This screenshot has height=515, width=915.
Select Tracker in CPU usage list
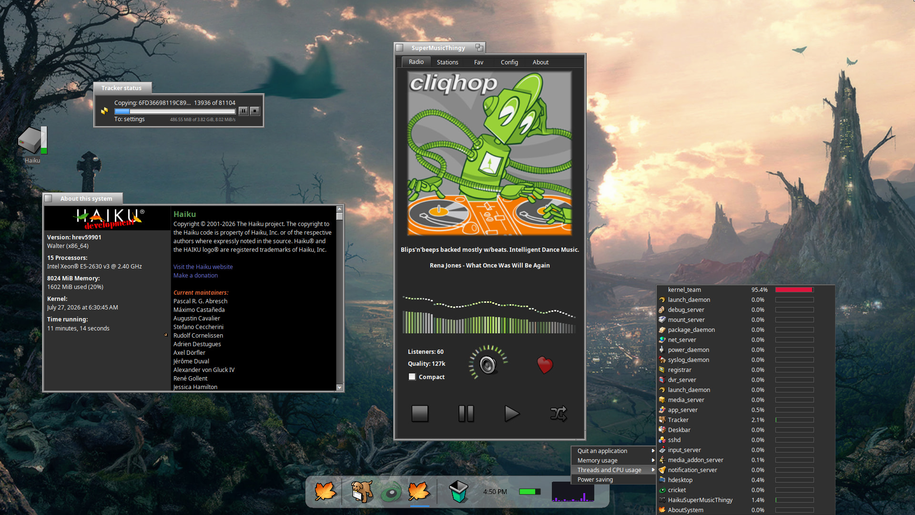745,420
